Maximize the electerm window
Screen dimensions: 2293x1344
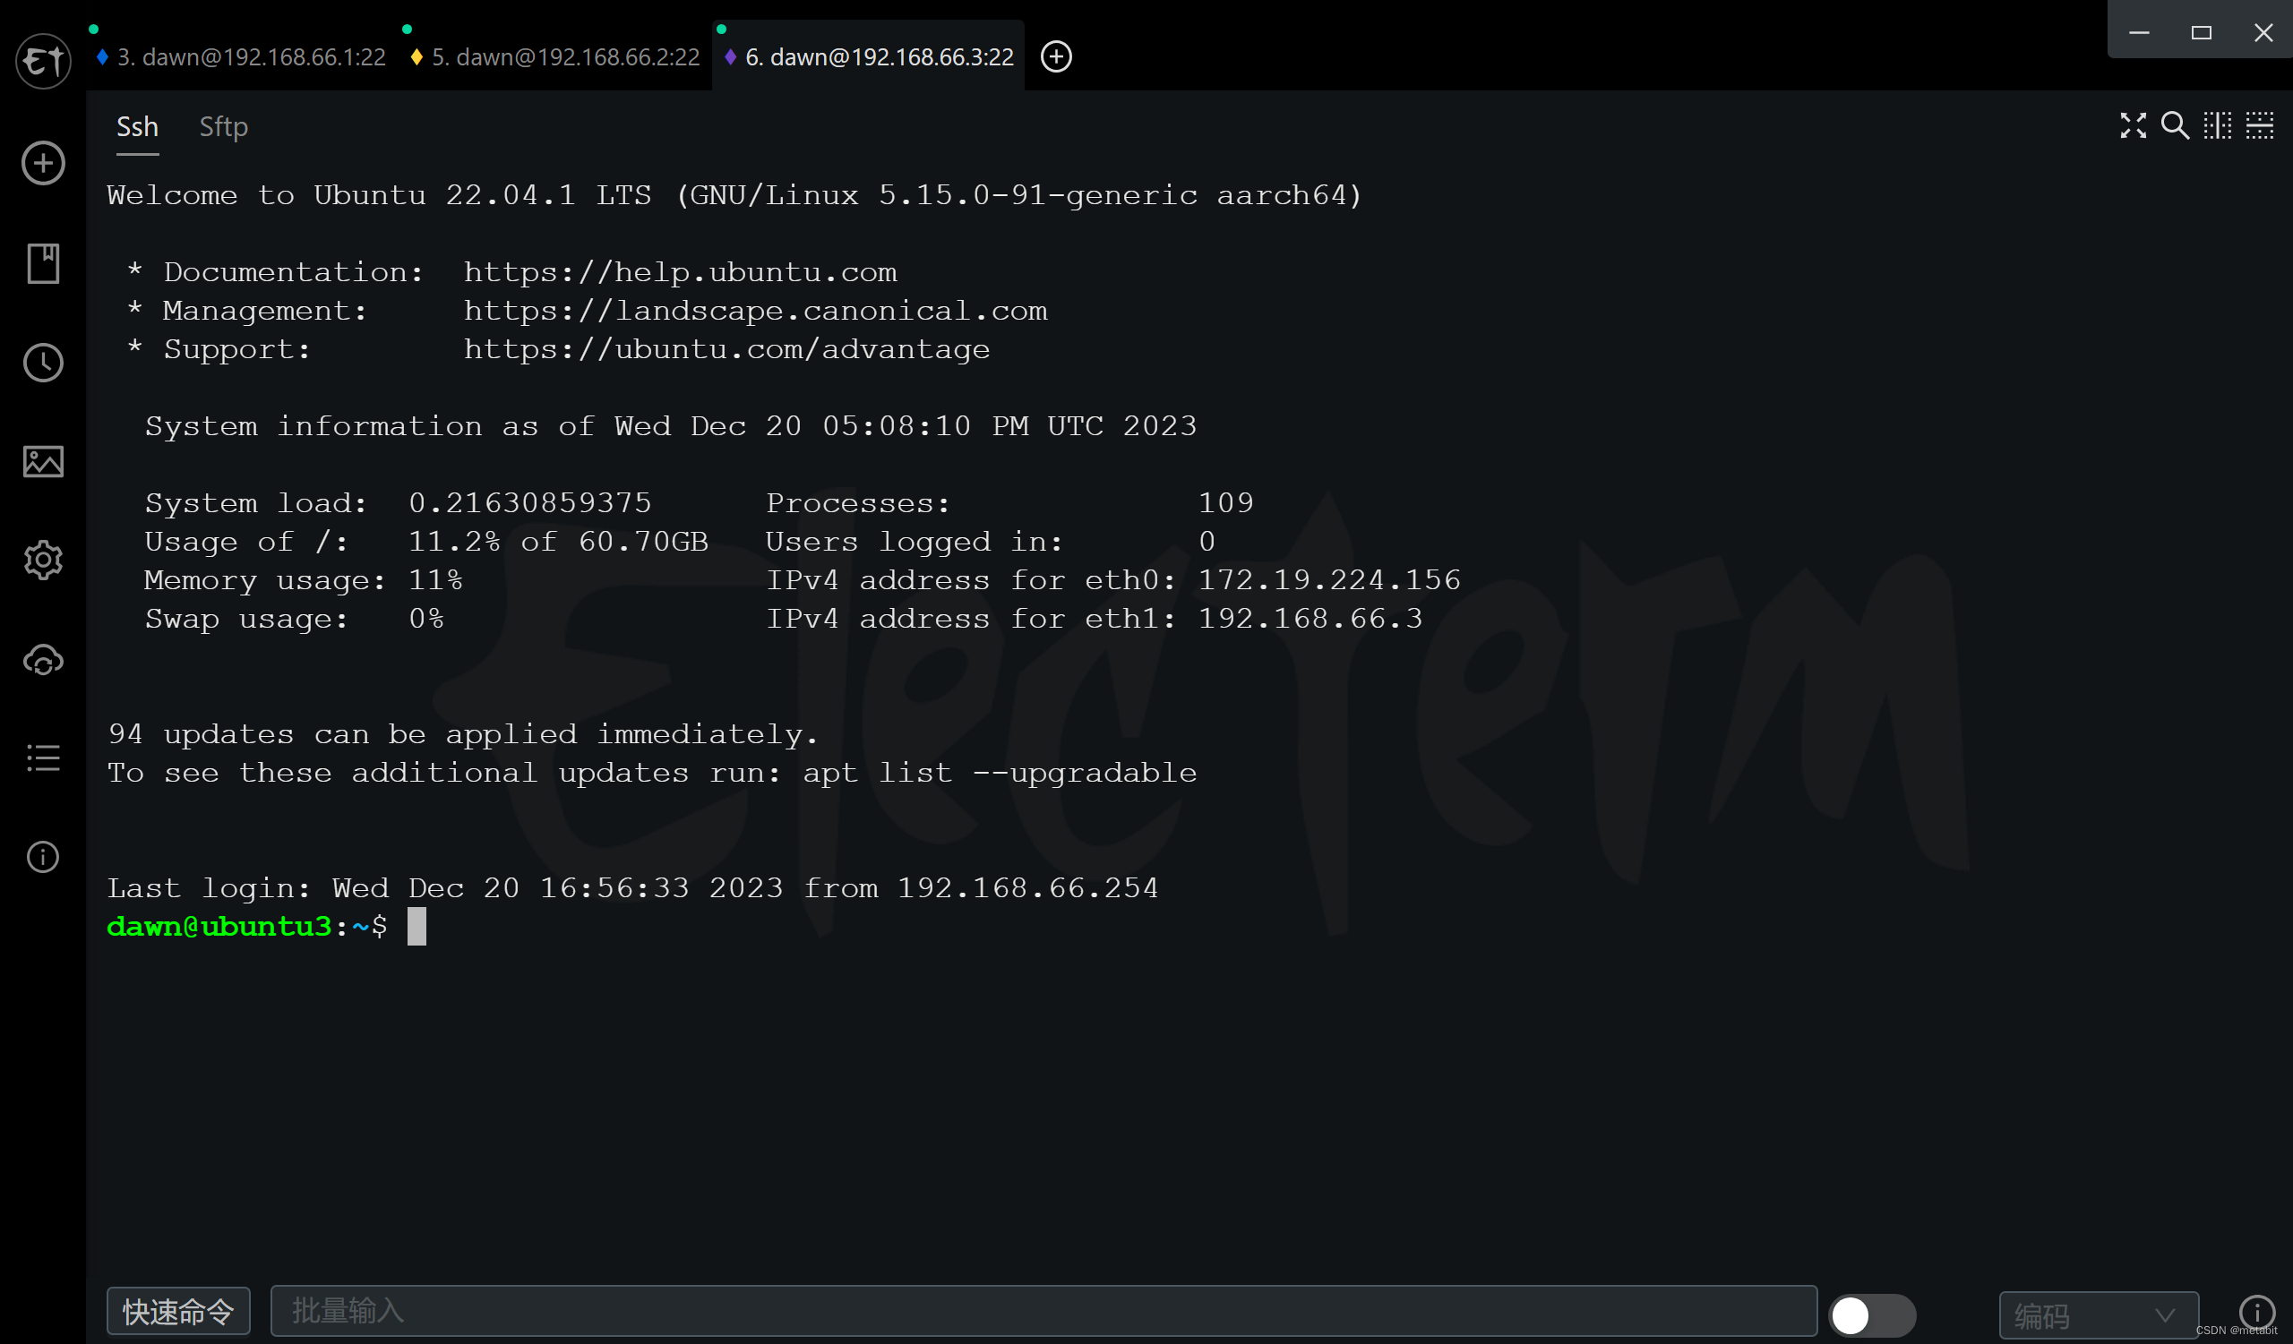pyautogui.click(x=2201, y=33)
